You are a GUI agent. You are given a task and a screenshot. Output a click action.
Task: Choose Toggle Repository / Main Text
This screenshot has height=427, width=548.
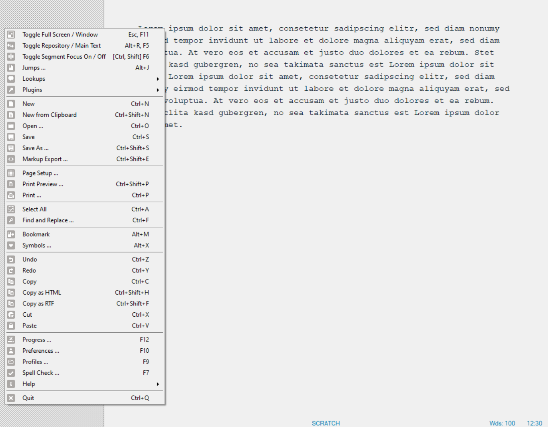click(x=85, y=46)
